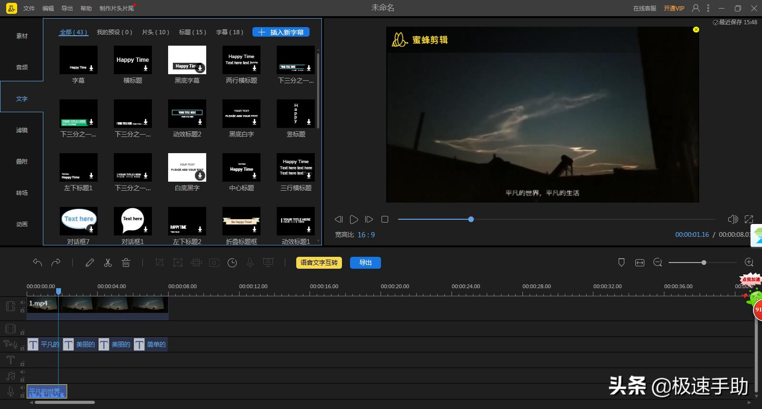Screen dimensions: 762x409
Task: Show the 标题 (15) category tab
Action: 192,32
